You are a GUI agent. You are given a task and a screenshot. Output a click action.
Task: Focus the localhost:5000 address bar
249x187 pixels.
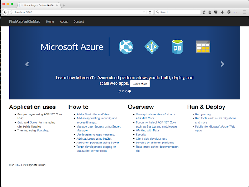coord(78,12)
